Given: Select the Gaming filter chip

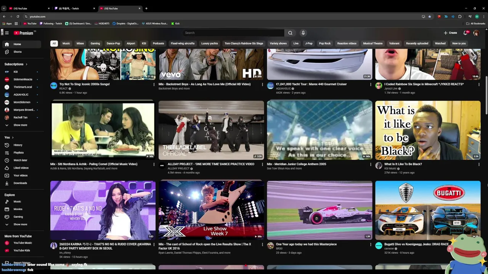Looking at the screenshot, I should tap(95, 43).
